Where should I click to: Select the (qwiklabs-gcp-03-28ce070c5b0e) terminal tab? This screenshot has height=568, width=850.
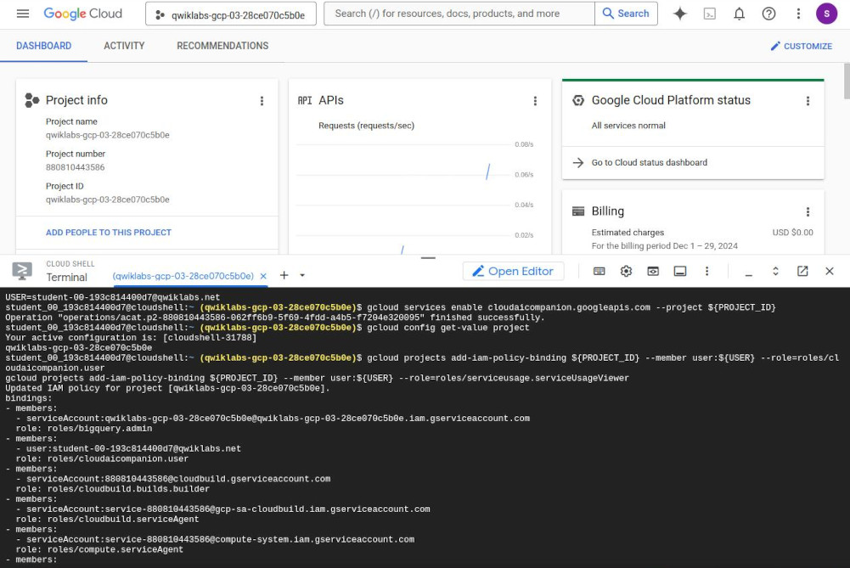click(x=183, y=276)
